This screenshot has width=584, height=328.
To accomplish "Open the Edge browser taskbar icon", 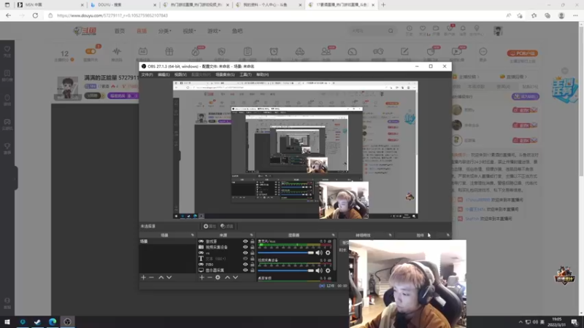I will click(x=52, y=321).
